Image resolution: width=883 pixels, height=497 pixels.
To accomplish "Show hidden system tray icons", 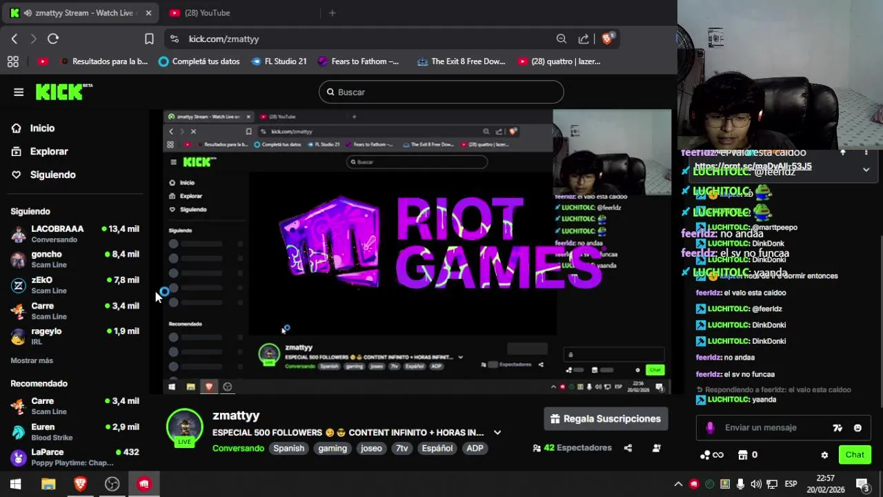I will pos(678,484).
